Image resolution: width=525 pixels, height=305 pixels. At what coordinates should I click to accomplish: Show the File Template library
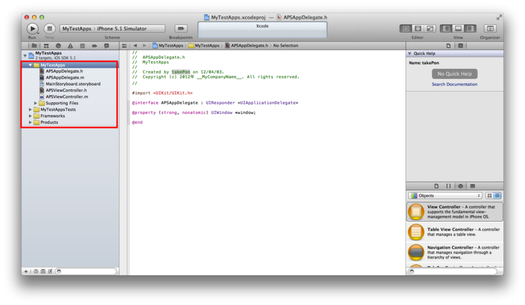(436, 186)
